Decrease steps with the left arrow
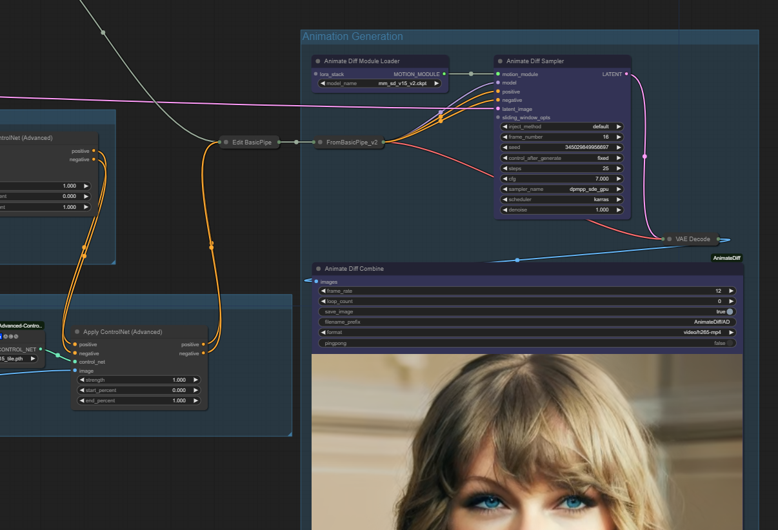This screenshot has width=778, height=530. coord(504,168)
